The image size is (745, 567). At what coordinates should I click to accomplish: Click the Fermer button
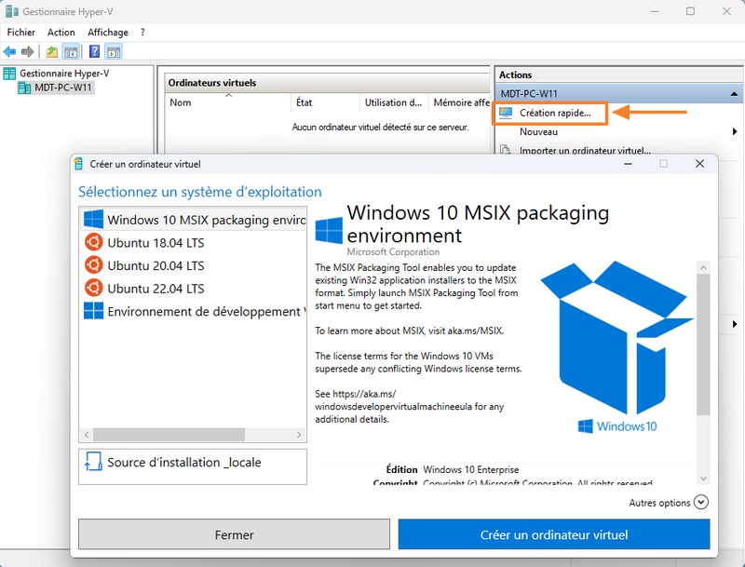[x=235, y=534]
